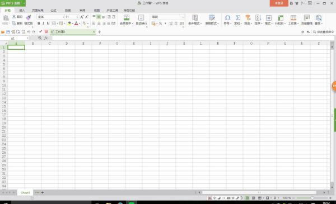336x204 pixels.
Task: Open the number format dropdown
Action: (183, 17)
